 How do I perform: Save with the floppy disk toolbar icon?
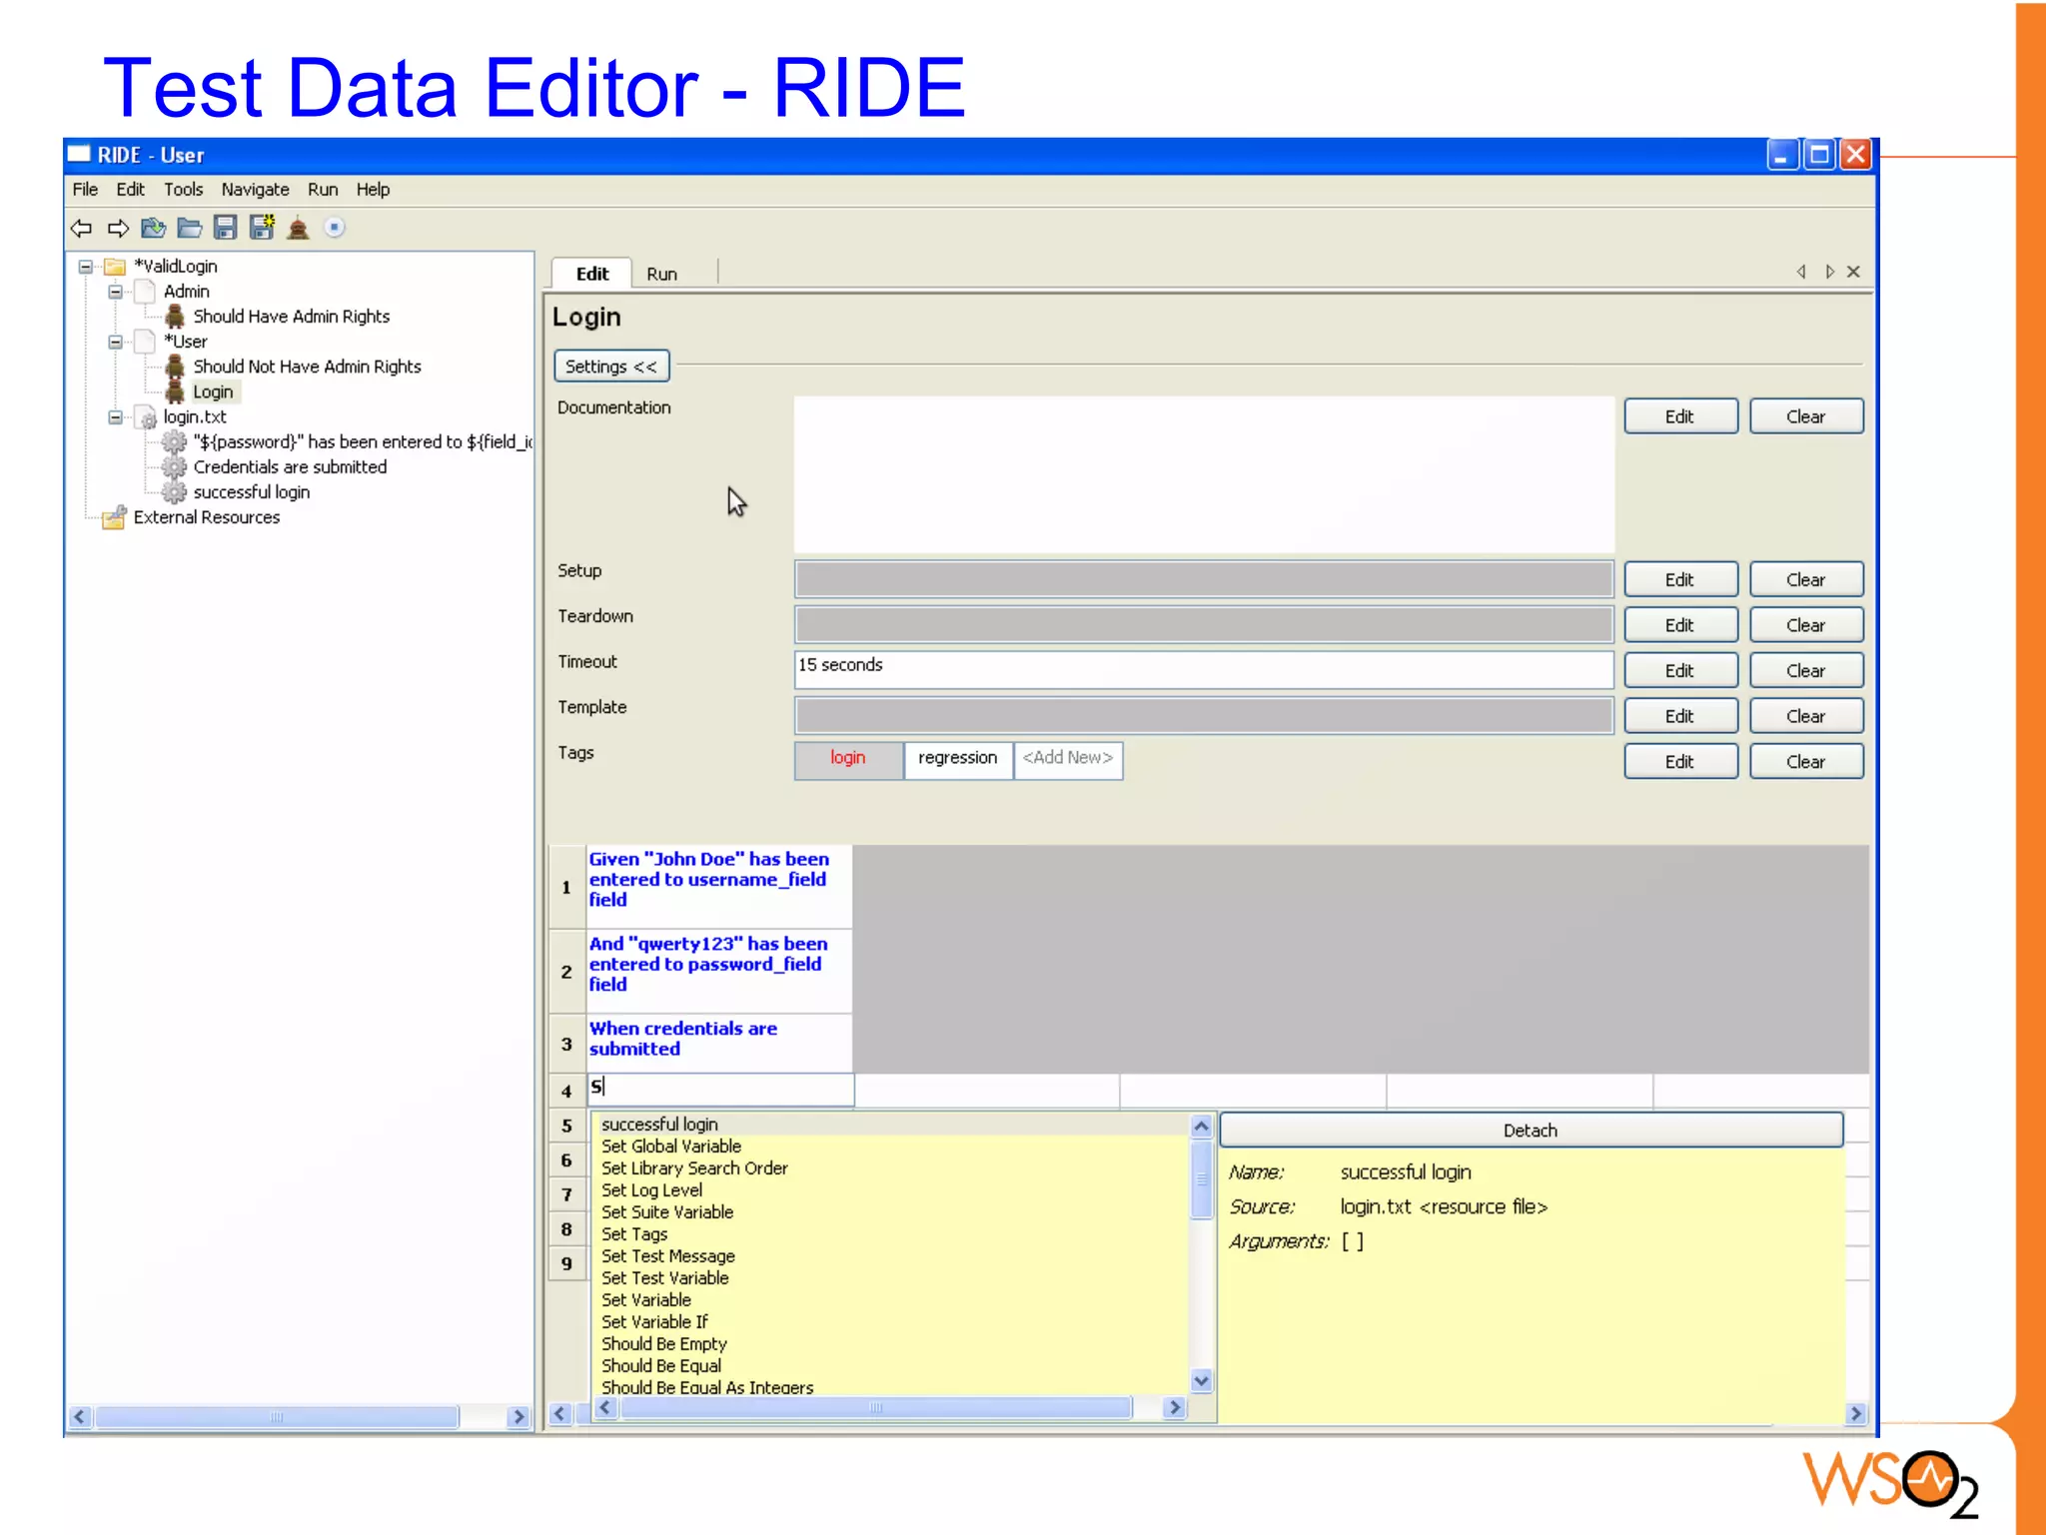point(226,229)
